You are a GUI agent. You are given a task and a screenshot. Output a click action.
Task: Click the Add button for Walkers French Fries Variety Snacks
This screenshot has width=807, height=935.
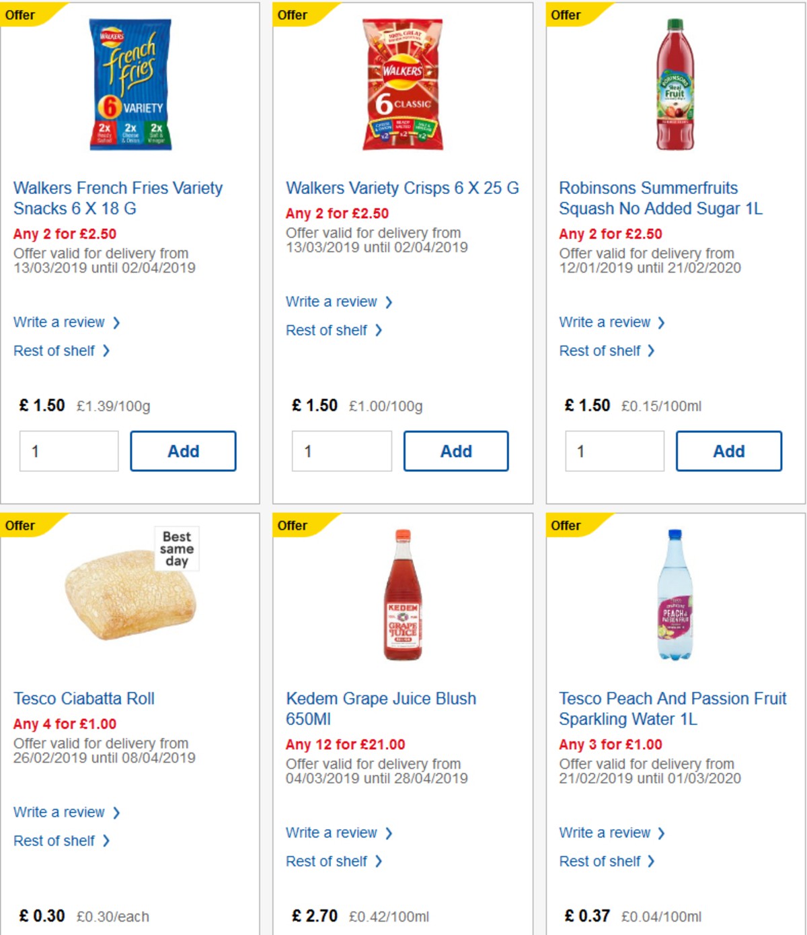point(182,451)
